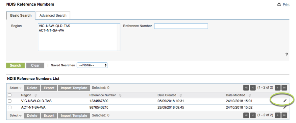
Task: Go to previous page in top pagination
Action: point(253,88)
